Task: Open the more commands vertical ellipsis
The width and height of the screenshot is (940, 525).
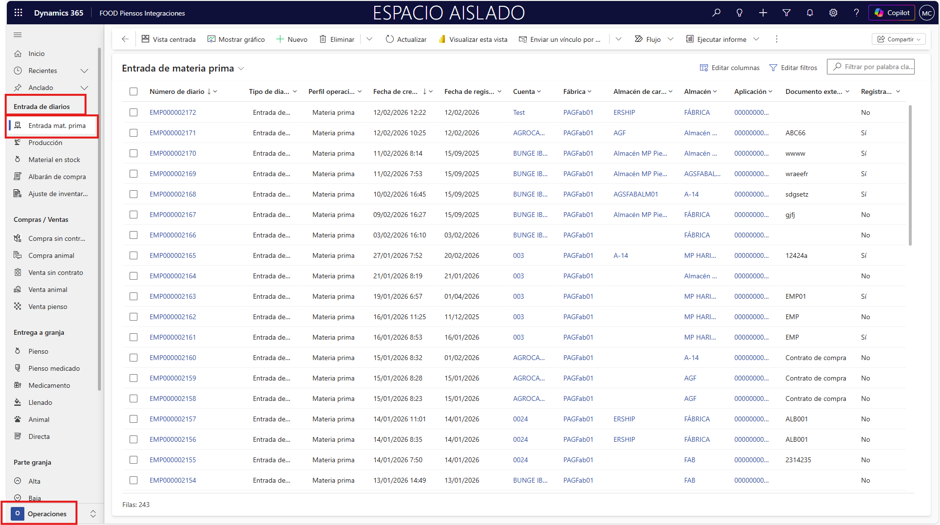Action: click(776, 39)
